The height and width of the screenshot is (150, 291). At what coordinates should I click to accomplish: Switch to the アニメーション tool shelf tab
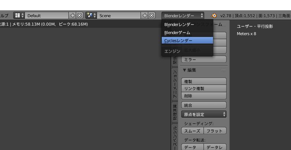[x=175, y=85]
